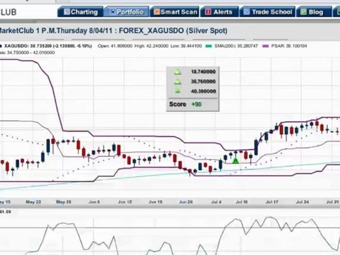Click the Portfolio tab icon
The width and height of the screenshot is (340, 255).
(x=113, y=12)
